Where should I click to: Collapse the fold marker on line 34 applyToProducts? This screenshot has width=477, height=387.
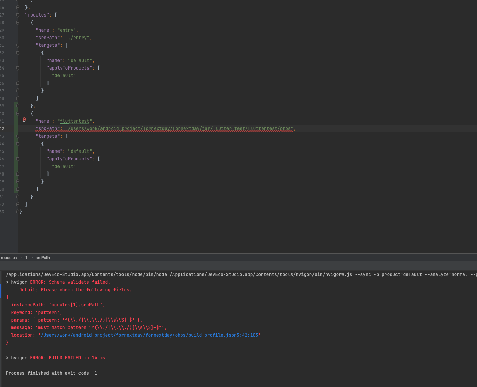pyautogui.click(x=18, y=68)
